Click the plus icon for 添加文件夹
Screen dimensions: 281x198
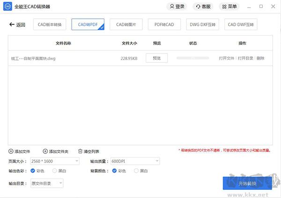pos(45,152)
